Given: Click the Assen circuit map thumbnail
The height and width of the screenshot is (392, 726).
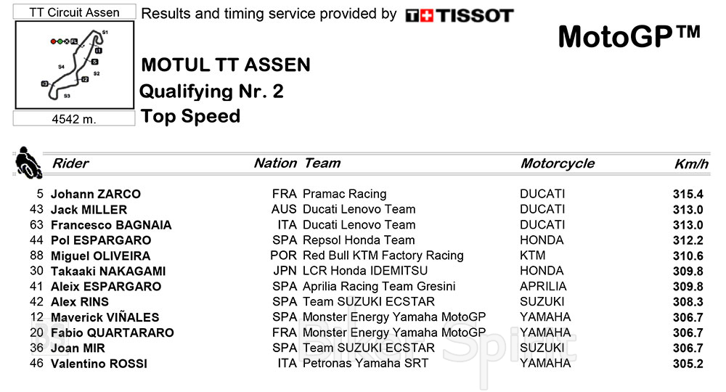Looking at the screenshot, I should point(75,65).
